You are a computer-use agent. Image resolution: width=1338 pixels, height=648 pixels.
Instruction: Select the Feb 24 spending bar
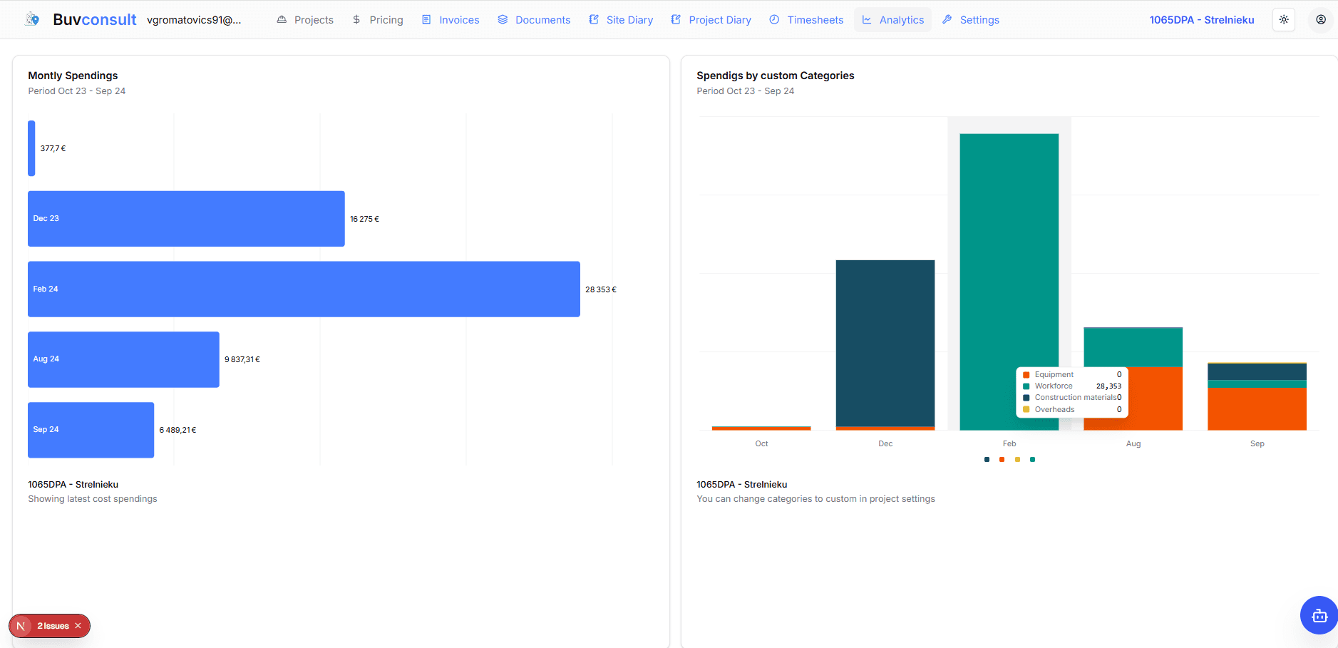tap(303, 289)
